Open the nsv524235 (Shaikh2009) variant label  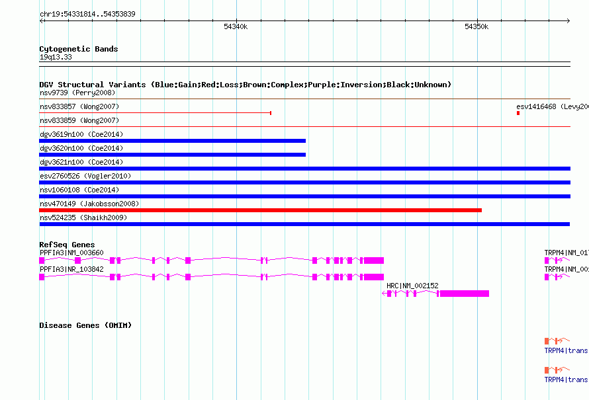click(83, 218)
